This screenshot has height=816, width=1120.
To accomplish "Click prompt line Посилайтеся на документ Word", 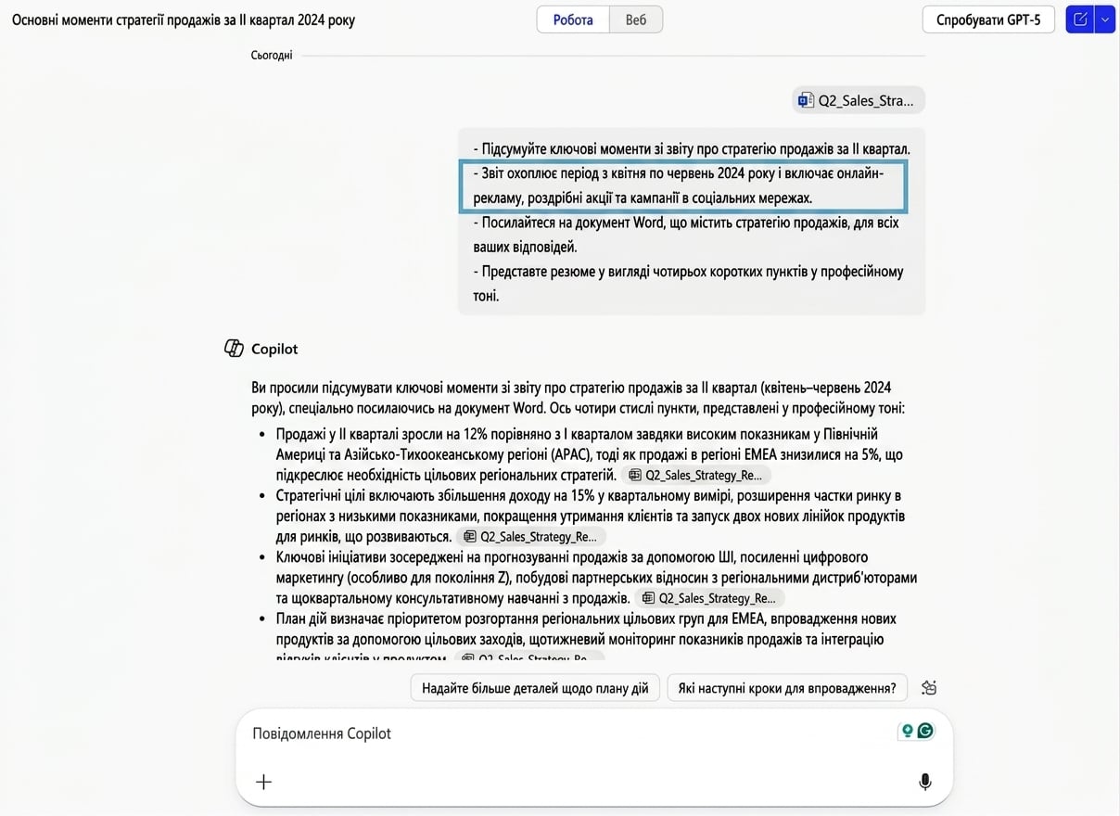I will tap(686, 235).
